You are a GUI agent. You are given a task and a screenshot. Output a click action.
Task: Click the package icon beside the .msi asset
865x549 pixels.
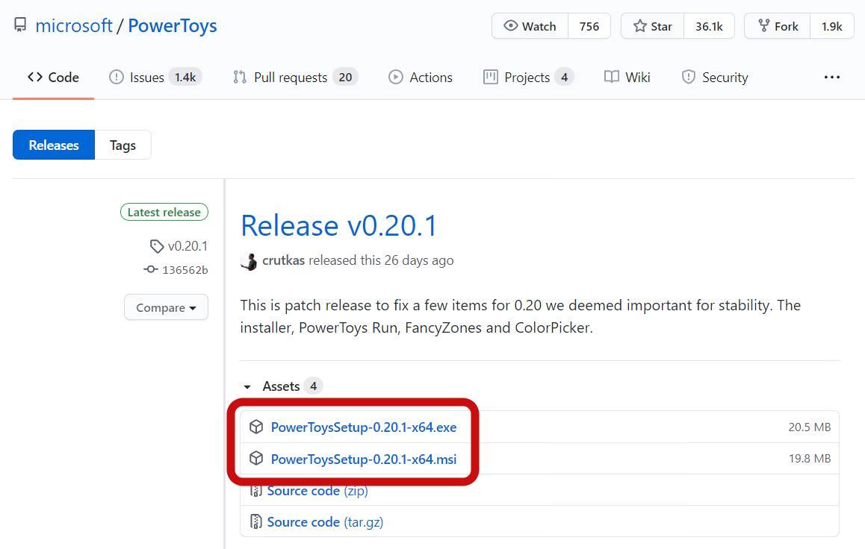(256, 458)
